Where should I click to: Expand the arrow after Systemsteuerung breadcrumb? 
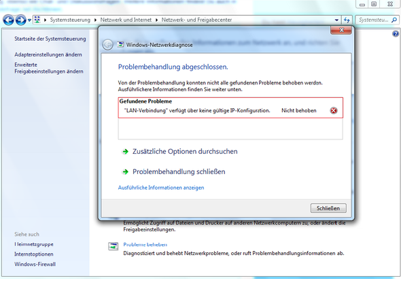pyautogui.click(x=95, y=20)
